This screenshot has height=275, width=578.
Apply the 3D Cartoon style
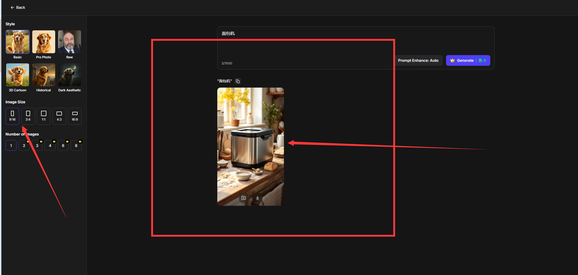(18, 75)
